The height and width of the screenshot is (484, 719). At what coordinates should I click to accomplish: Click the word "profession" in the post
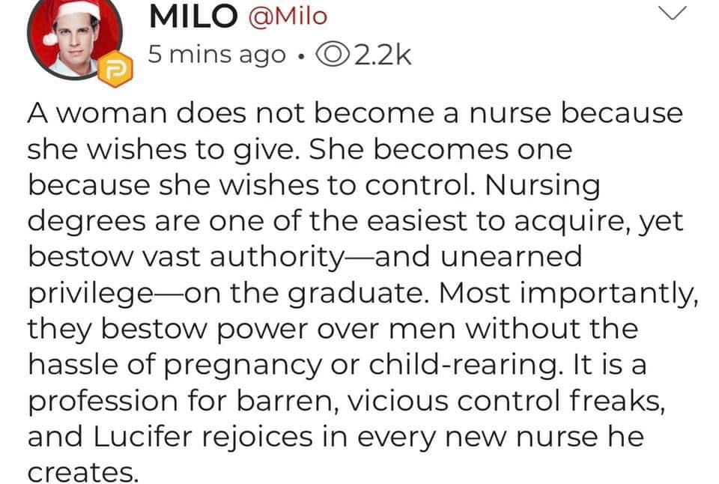tap(103, 402)
